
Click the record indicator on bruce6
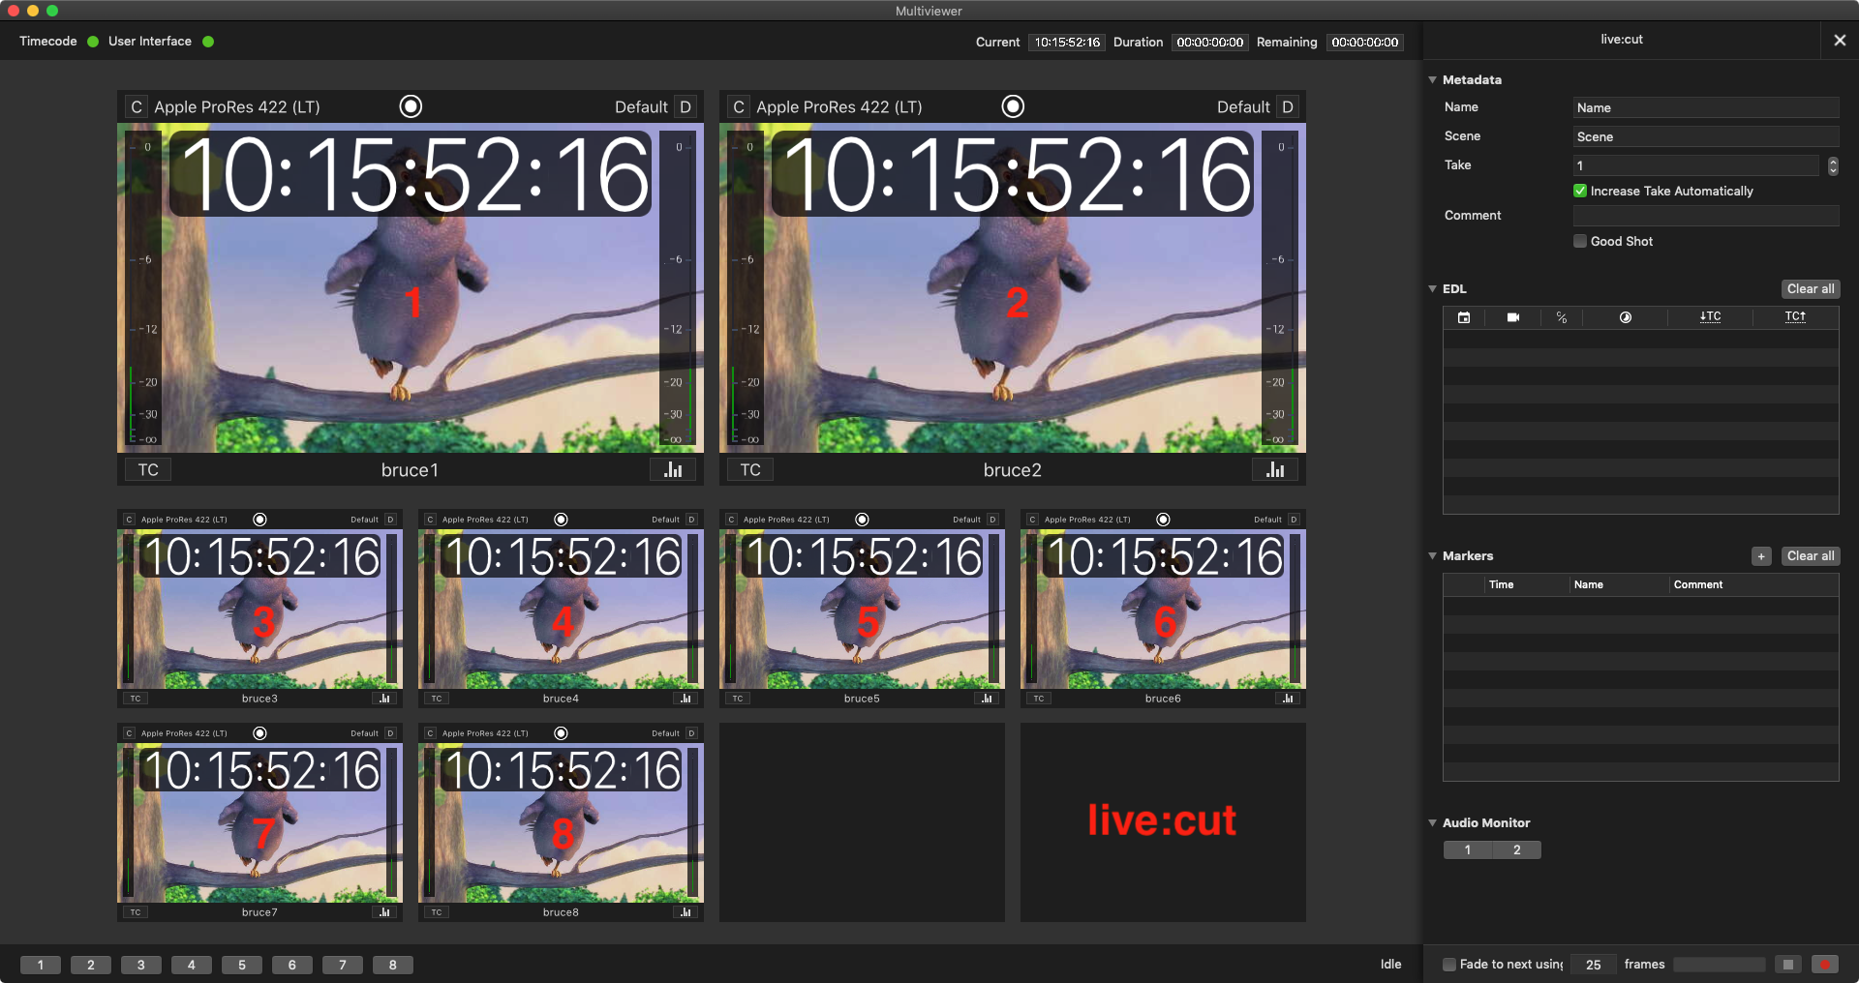(x=1163, y=520)
